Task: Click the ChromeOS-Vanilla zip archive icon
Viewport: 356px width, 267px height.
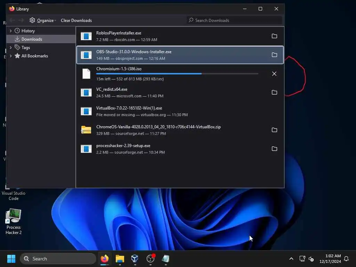Action: coord(86,130)
